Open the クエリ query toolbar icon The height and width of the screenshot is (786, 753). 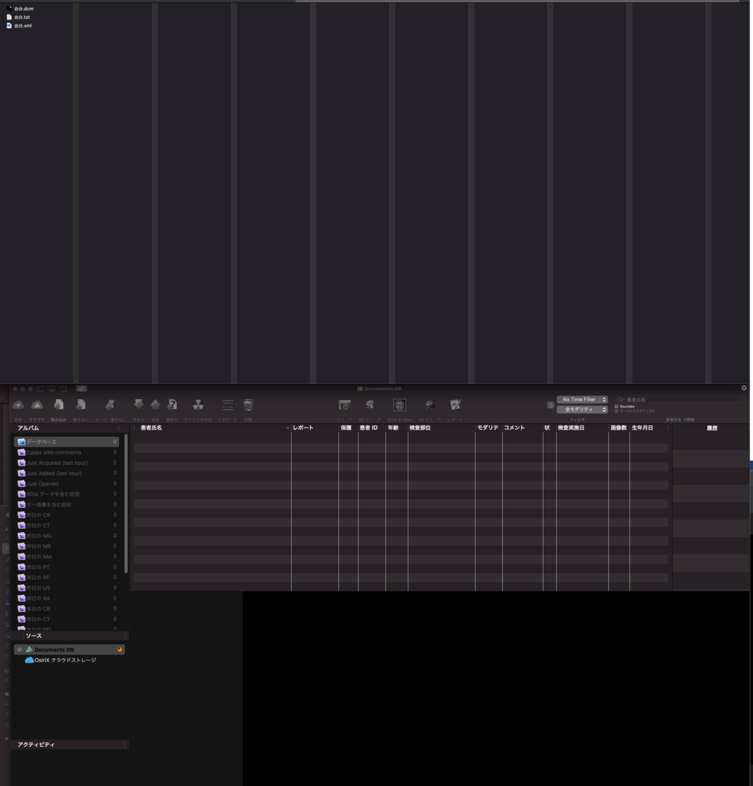coord(138,405)
